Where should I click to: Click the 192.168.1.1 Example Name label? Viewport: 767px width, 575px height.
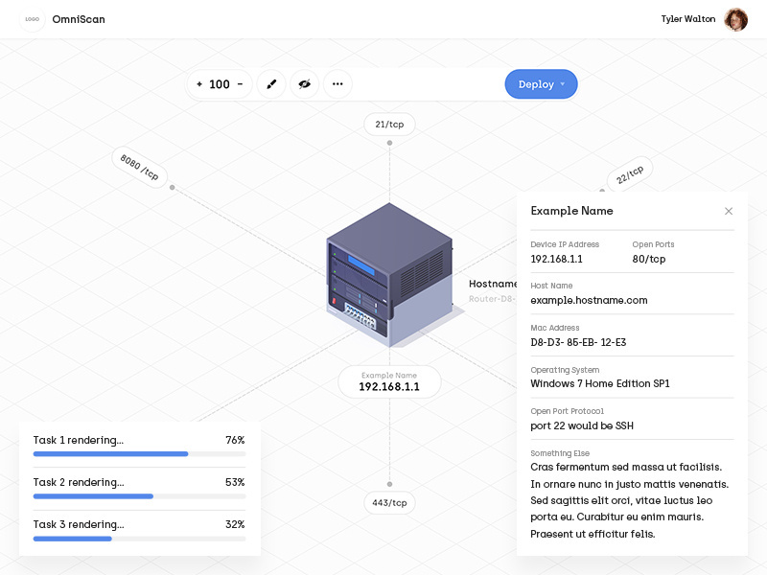[x=389, y=381]
